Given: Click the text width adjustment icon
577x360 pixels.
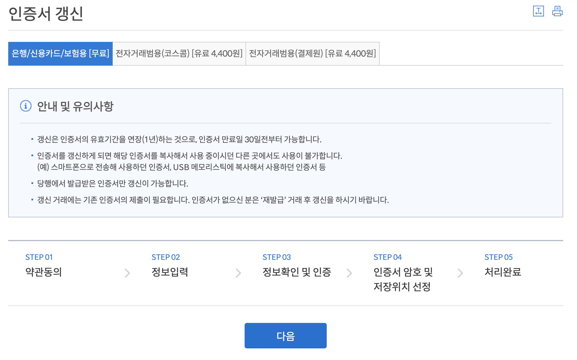Looking at the screenshot, I should 538,11.
